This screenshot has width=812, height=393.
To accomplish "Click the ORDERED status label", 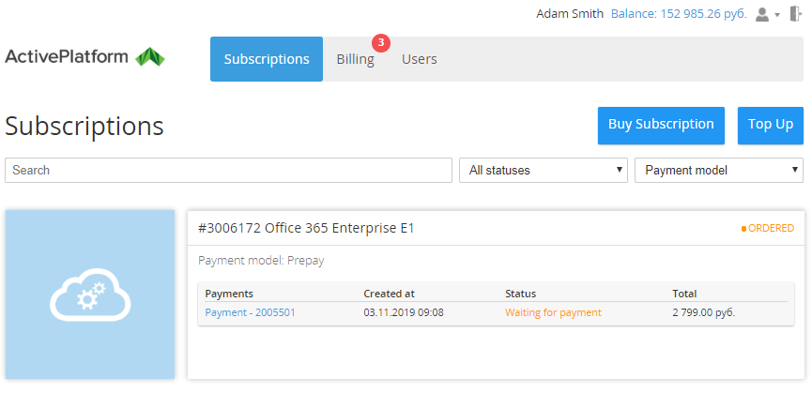I will pyautogui.click(x=768, y=228).
